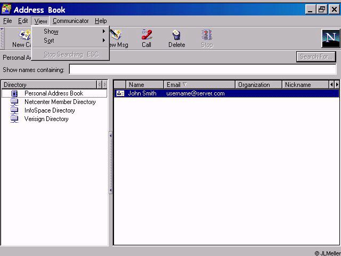The height and width of the screenshot is (256, 341).
Task: Sort by the Name column header
Action: click(x=145, y=84)
